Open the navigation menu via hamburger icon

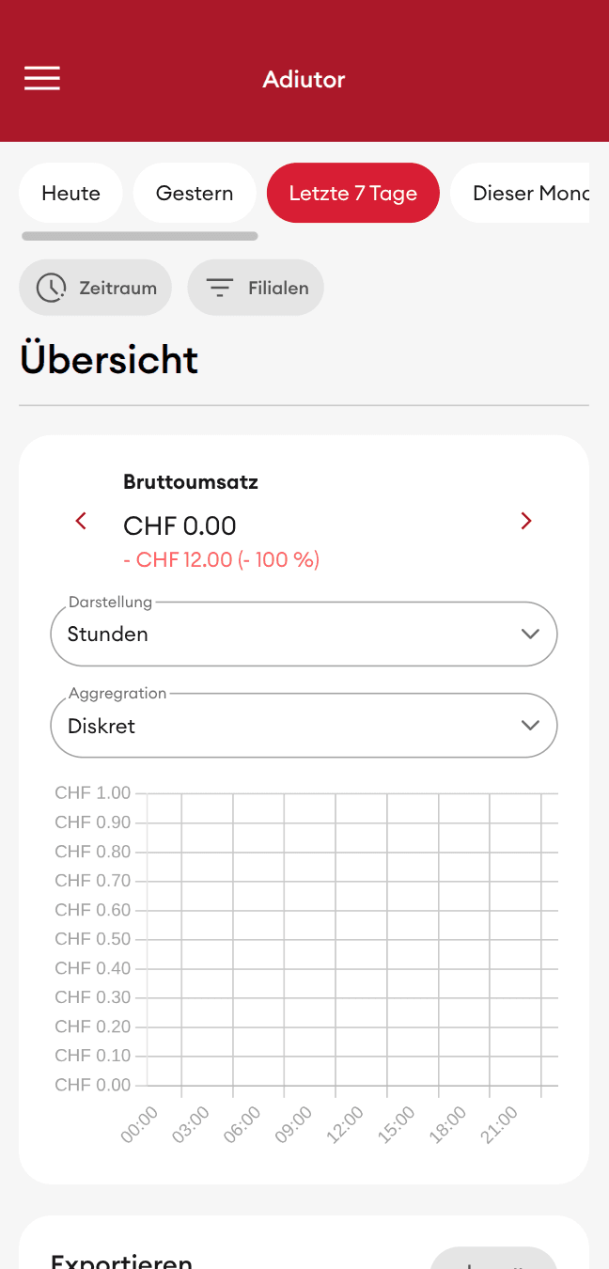(41, 78)
